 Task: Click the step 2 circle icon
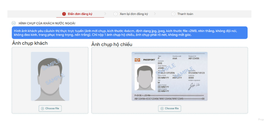pos(115,14)
